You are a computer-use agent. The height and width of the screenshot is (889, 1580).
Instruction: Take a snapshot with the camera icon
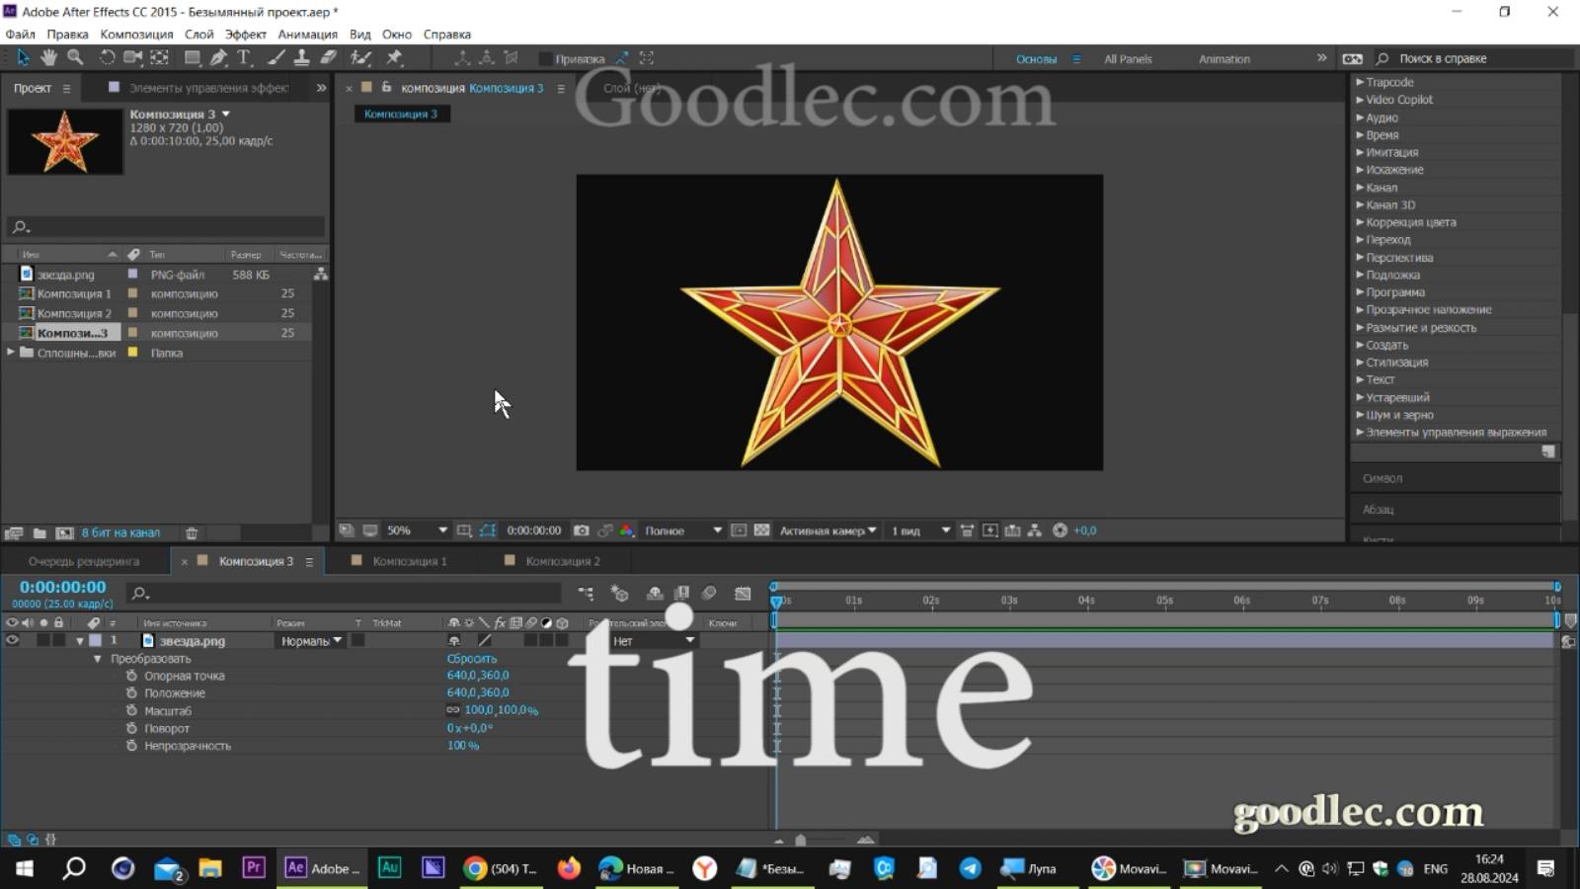coord(582,530)
